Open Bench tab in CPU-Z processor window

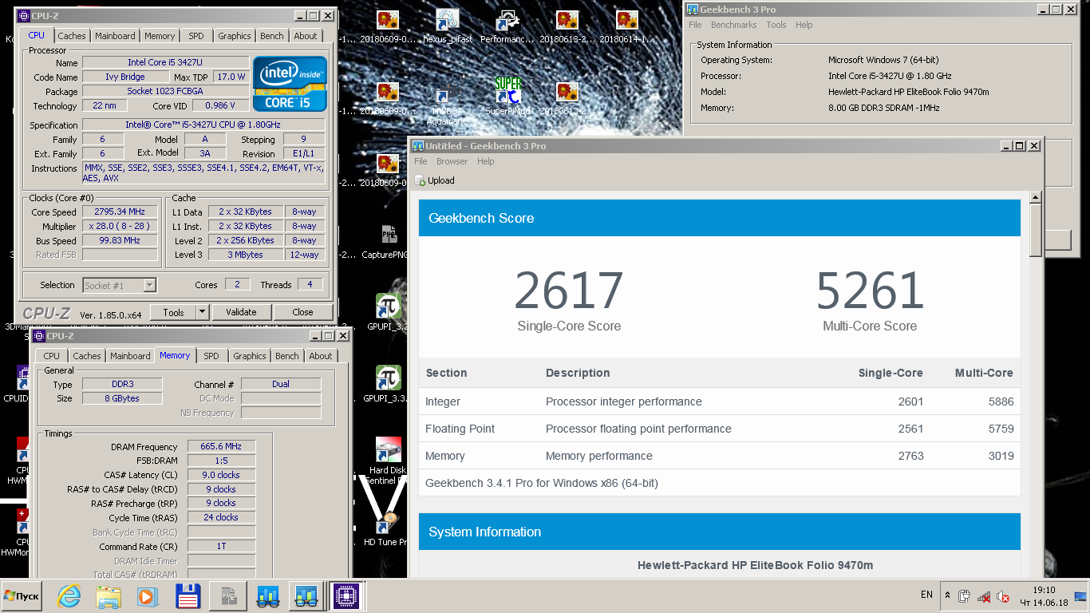(272, 36)
